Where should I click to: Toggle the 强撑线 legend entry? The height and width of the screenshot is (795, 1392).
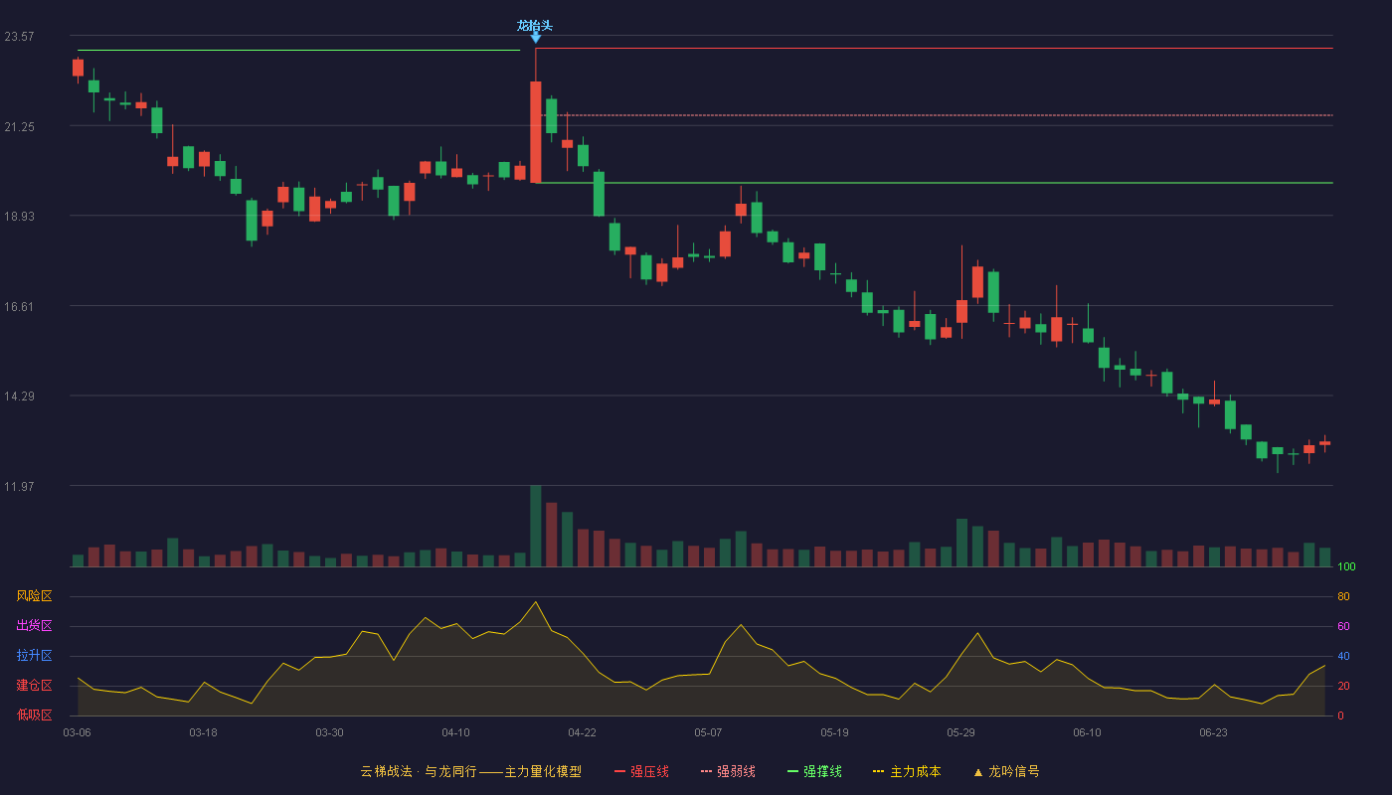pyautogui.click(x=814, y=771)
